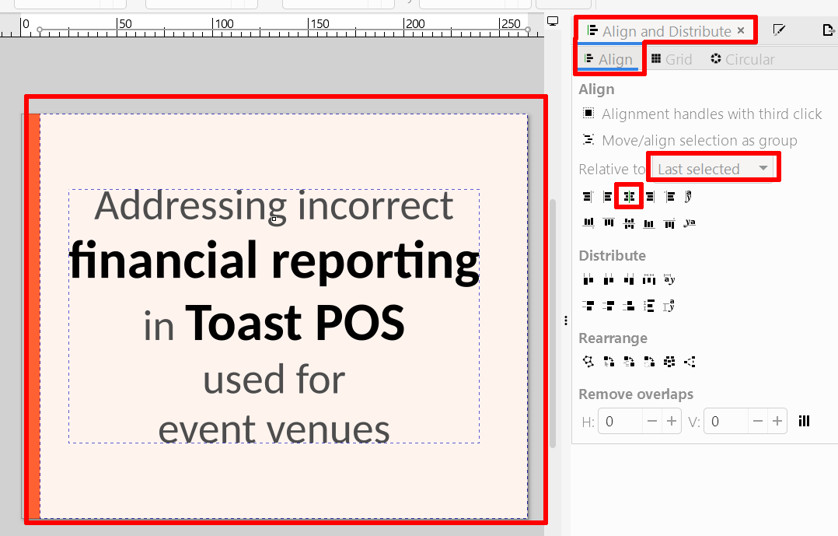The width and height of the screenshot is (838, 536).
Task: Arrange the connector network nicely
Action: tap(588, 361)
